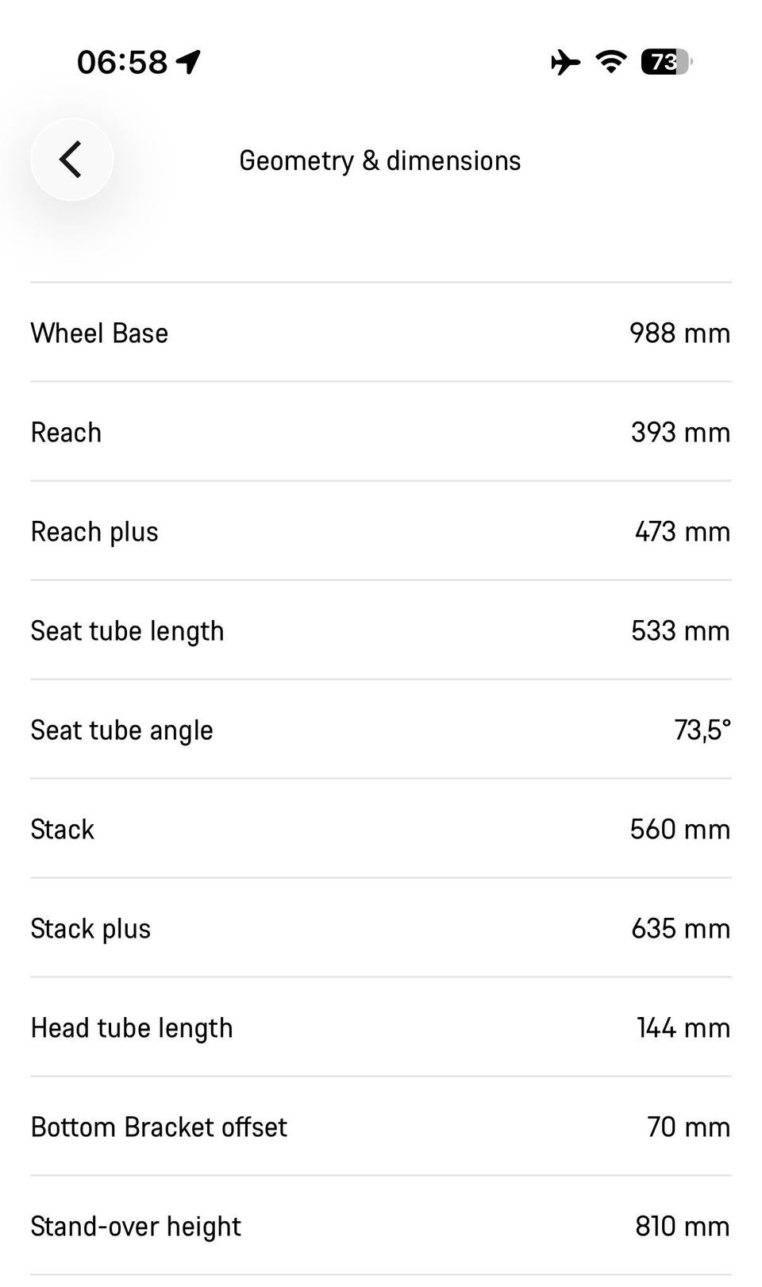
Task: Select the Seat tube angle row
Action: pyautogui.click(x=380, y=730)
